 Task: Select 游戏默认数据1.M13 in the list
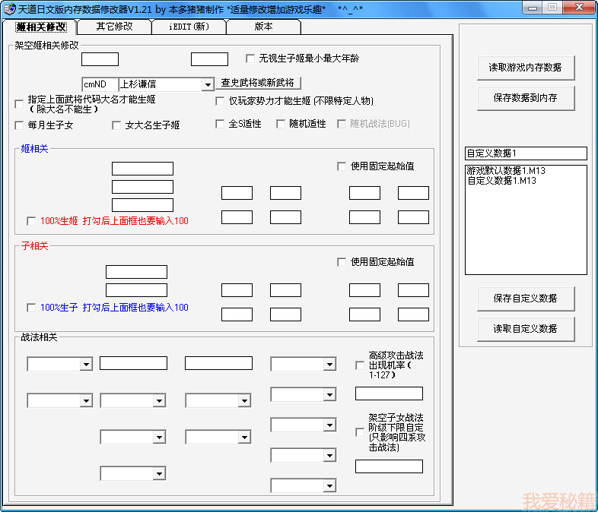(505, 171)
